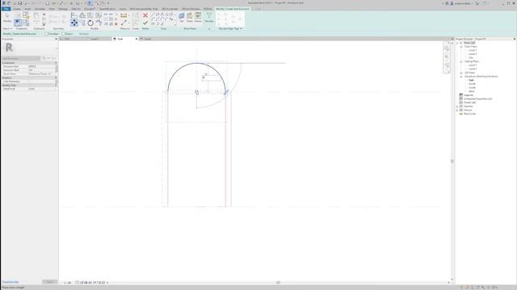The image size is (517, 290).
Task: Select South elevation in Project Browser
Action: (x=472, y=88)
